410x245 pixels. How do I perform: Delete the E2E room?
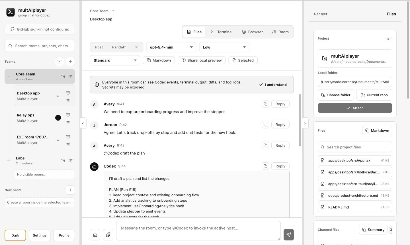[68, 144]
